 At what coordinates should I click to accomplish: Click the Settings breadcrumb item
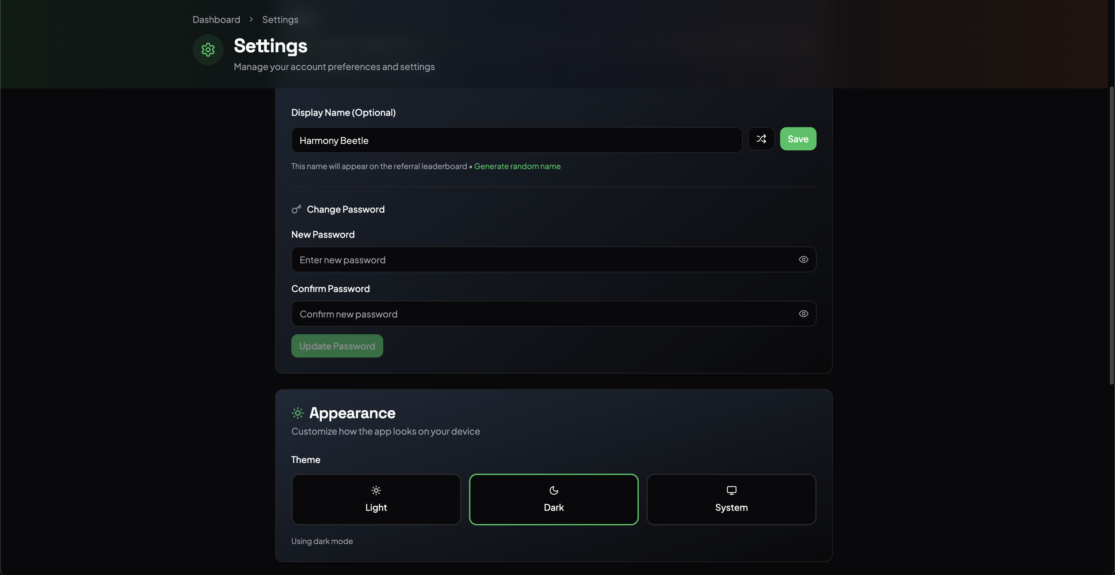pos(280,19)
